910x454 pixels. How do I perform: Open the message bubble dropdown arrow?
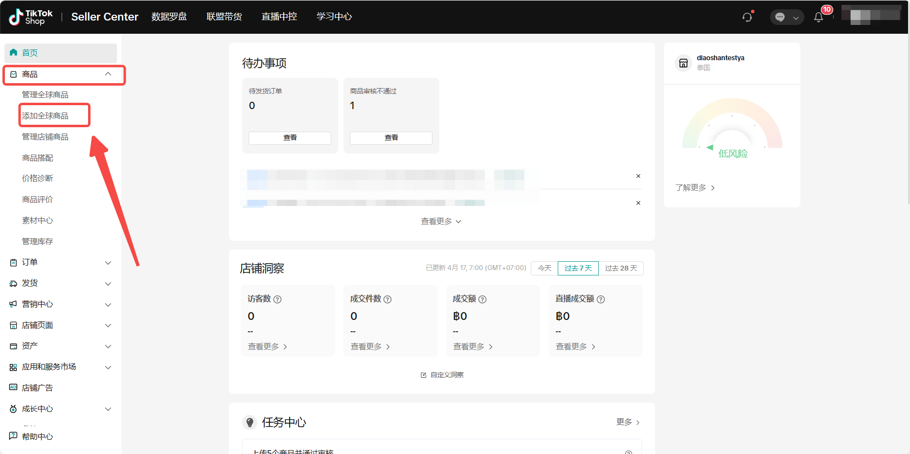(796, 17)
